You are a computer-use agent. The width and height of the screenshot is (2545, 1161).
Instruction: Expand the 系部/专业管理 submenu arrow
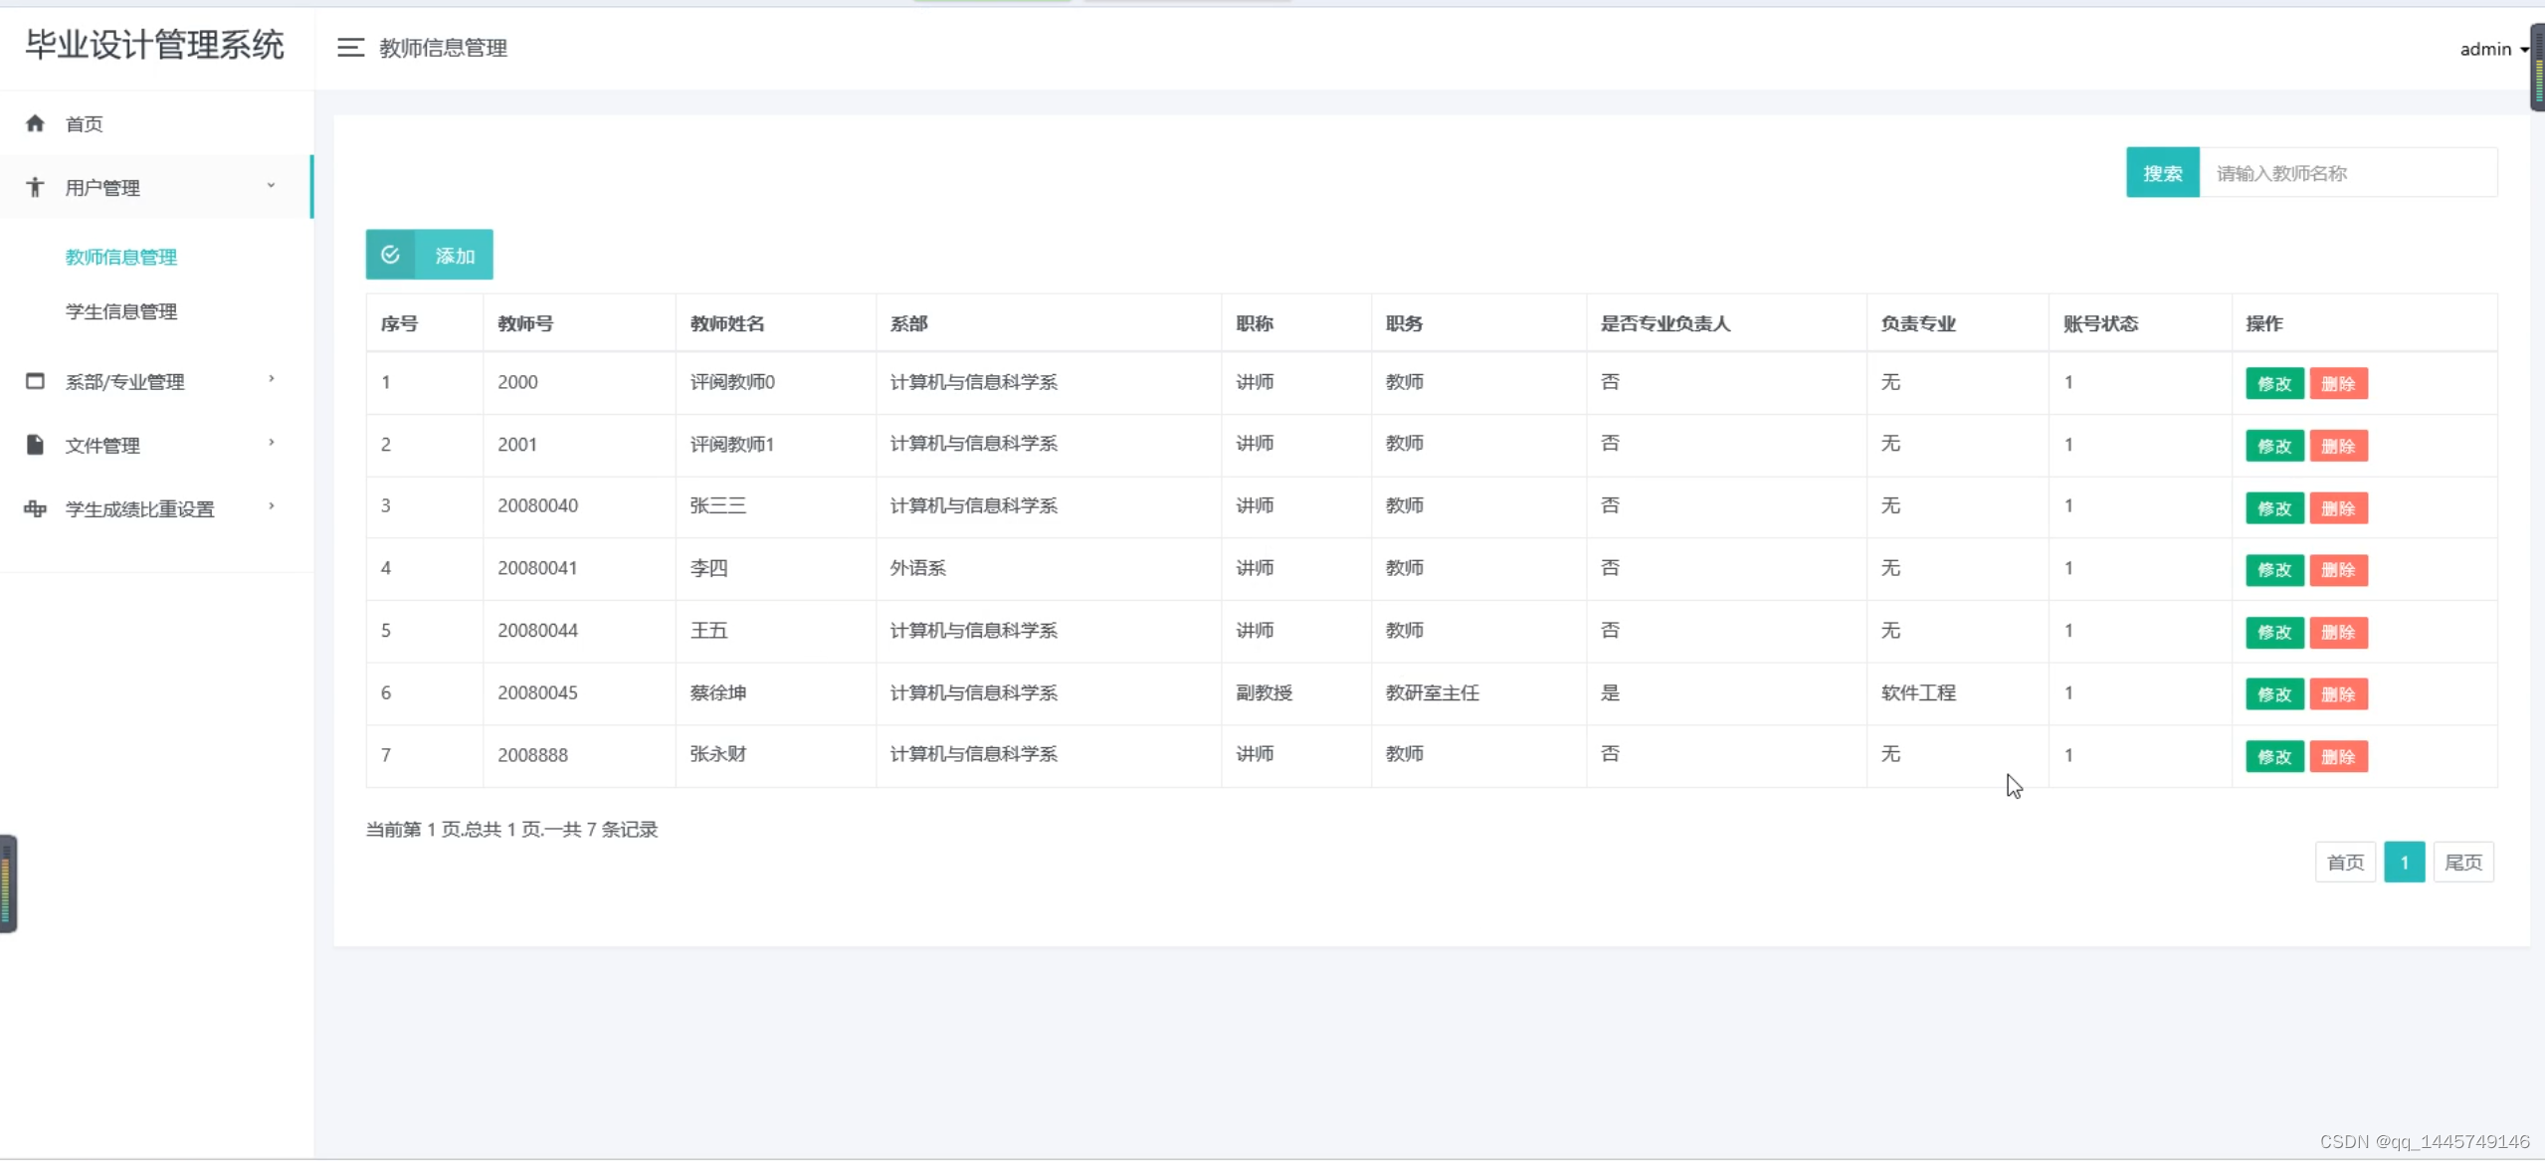(271, 379)
